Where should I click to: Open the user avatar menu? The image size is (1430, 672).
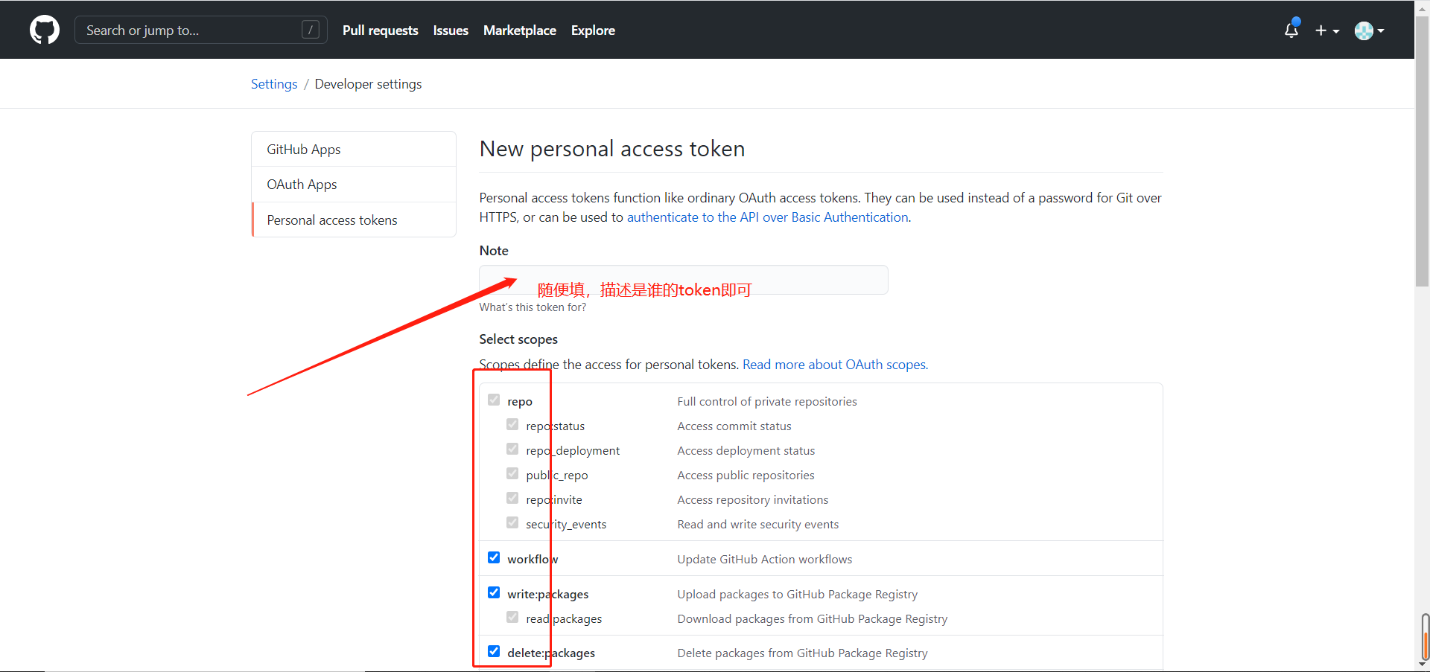(x=1369, y=31)
